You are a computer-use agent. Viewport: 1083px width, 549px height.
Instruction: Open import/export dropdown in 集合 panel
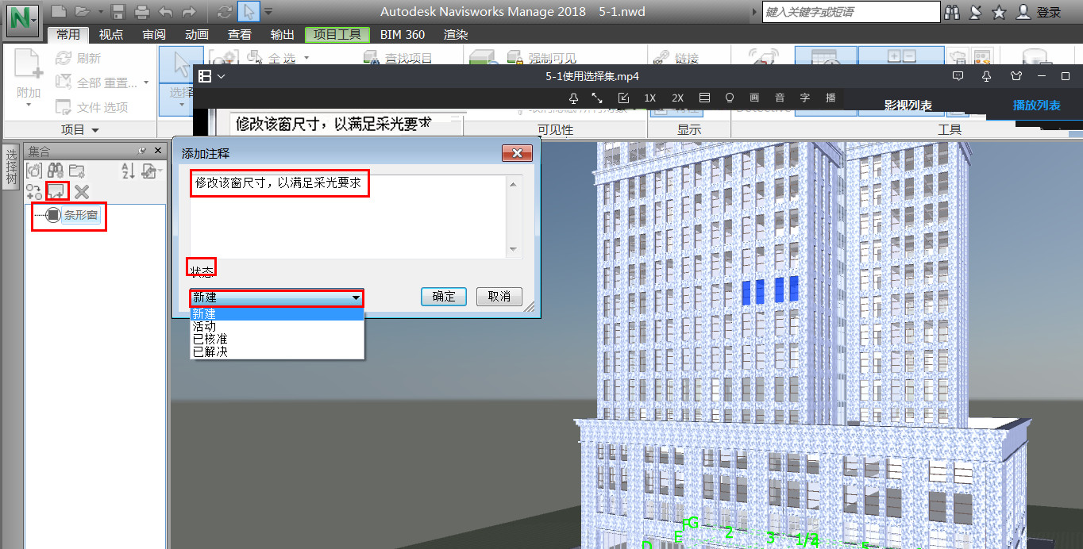150,170
